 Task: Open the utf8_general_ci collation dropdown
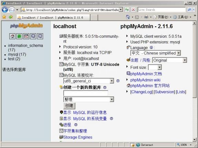pyautogui.click(x=112, y=81)
